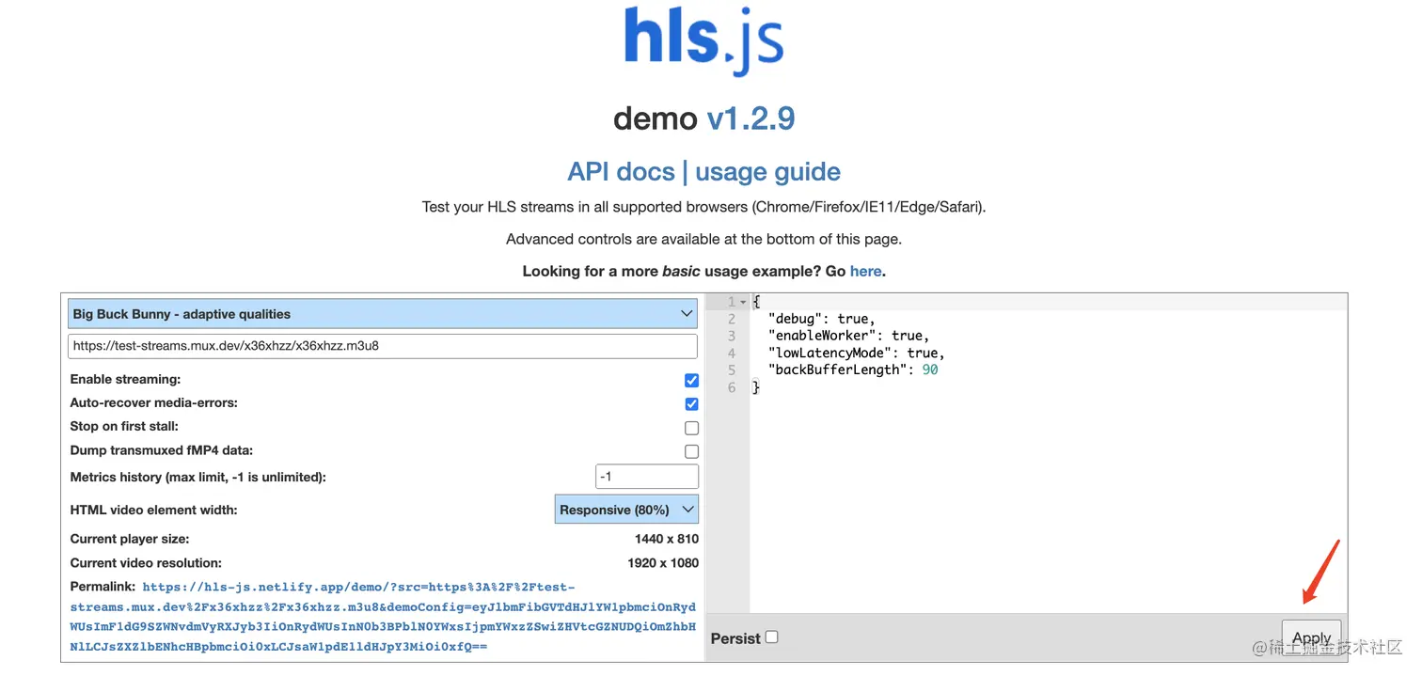Open the Permalink URL
Viewport: 1422px width, 676px height.
383,617
